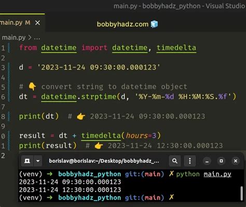Click terminal title borislav@borislav path
The height and width of the screenshot is (207, 246).
[x=104, y=161]
